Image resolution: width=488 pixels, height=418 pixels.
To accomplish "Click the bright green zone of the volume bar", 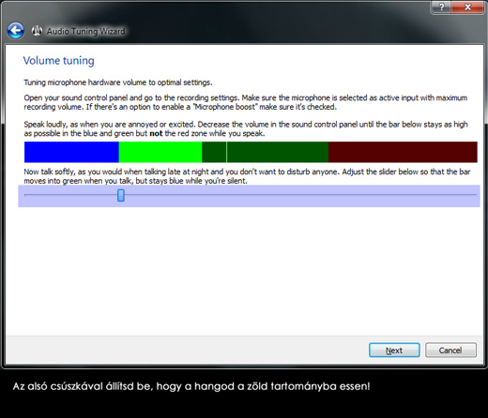I will pyautogui.click(x=160, y=152).
